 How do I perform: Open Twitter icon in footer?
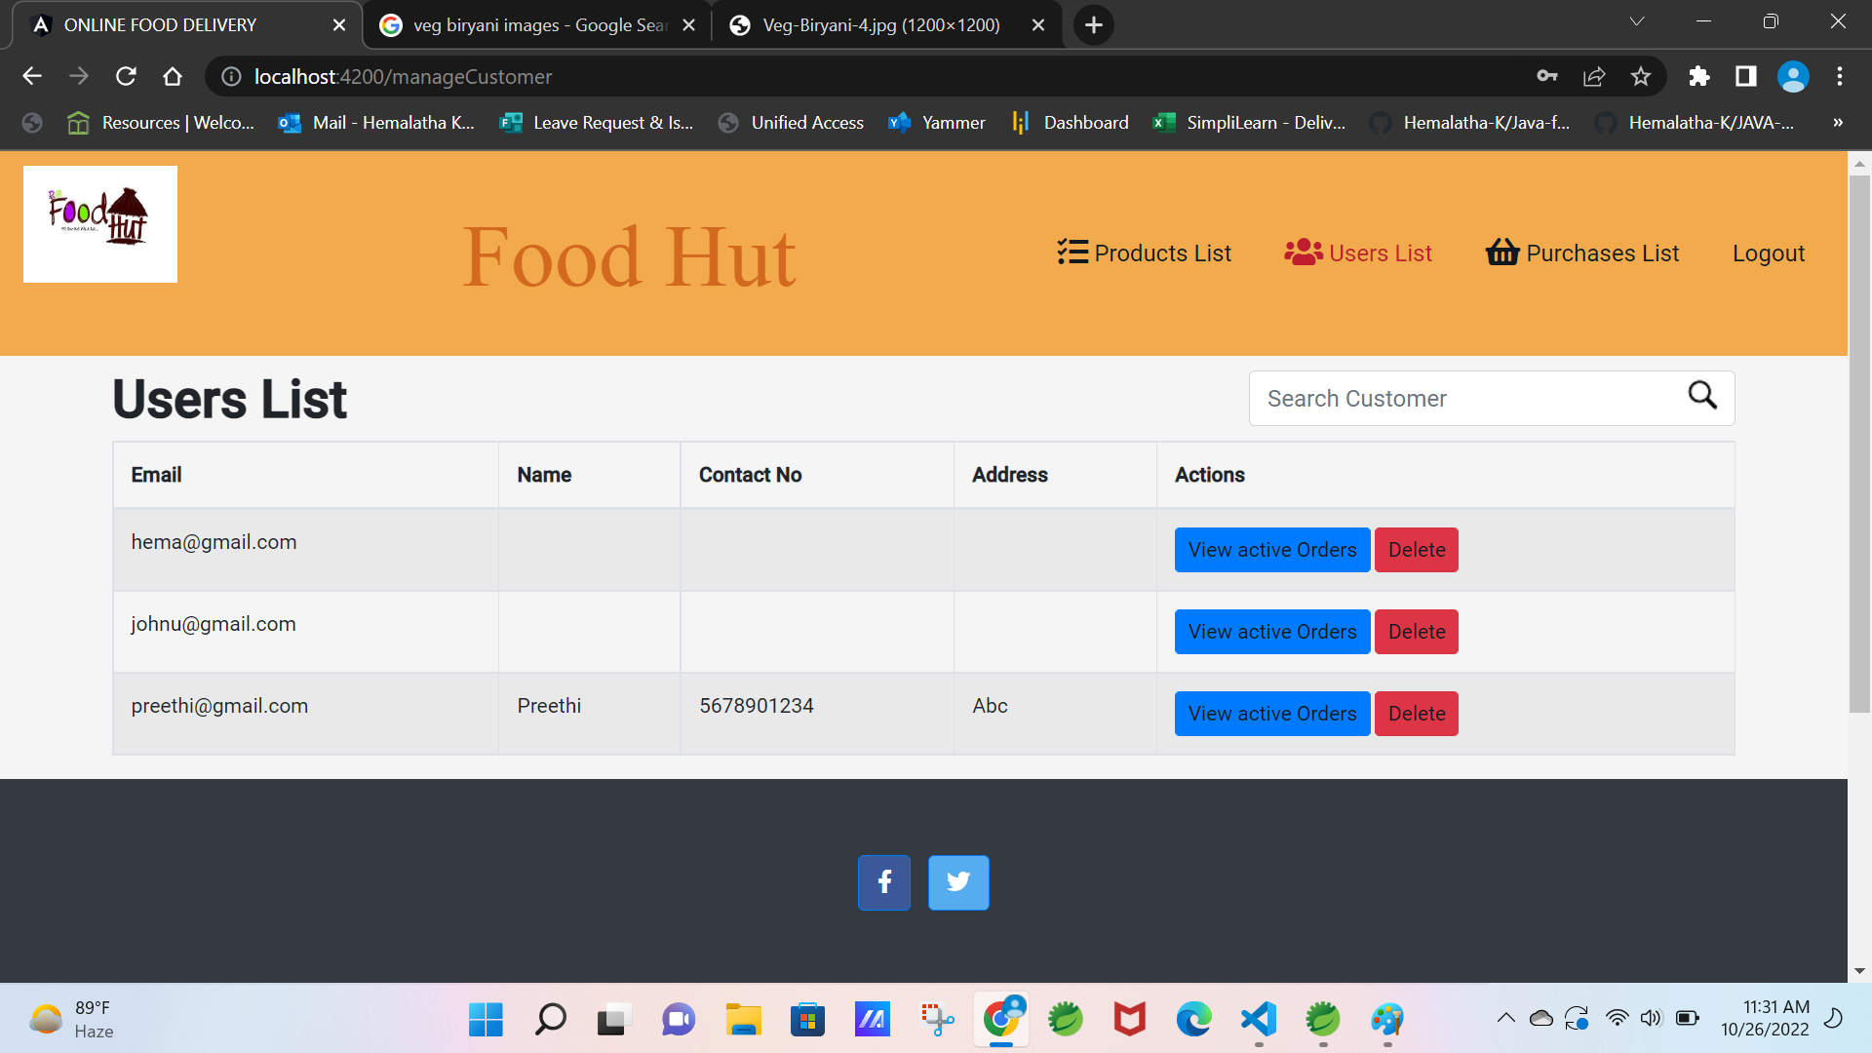[x=957, y=882]
